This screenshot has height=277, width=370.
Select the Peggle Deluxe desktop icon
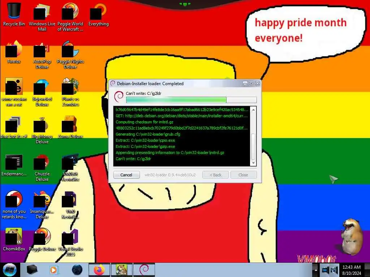pyautogui.click(x=42, y=239)
